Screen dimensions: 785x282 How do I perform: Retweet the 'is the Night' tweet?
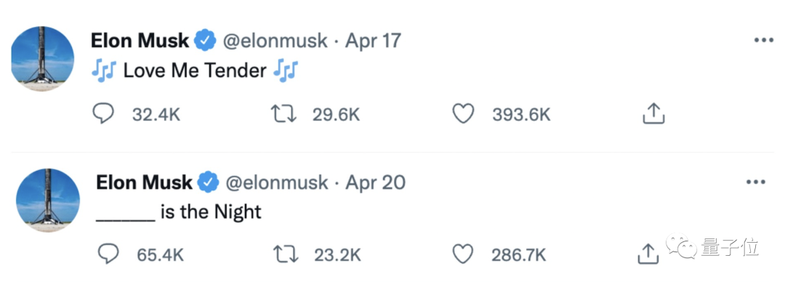(286, 254)
